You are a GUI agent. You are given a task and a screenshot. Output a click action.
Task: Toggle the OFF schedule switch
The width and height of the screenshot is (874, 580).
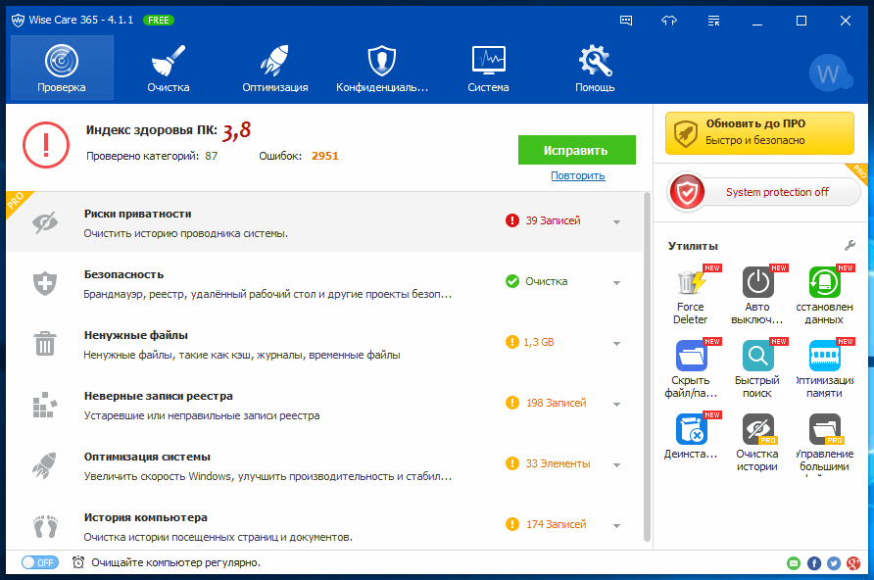pyautogui.click(x=39, y=562)
